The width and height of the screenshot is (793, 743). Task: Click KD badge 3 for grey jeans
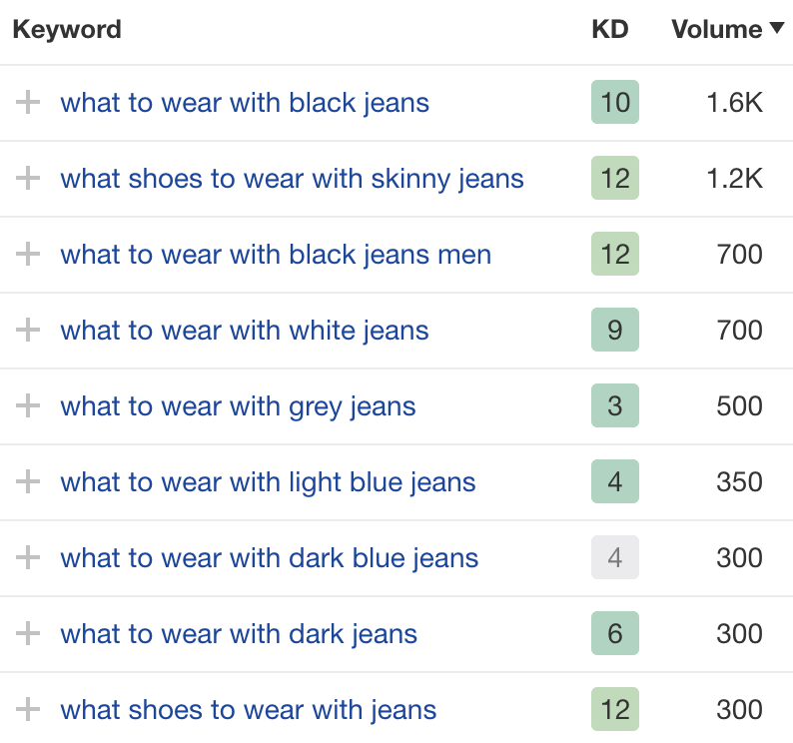tap(615, 405)
